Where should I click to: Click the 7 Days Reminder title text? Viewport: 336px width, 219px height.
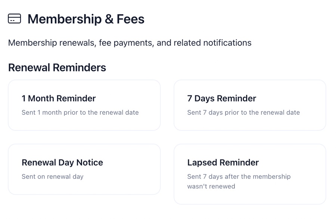pos(221,98)
